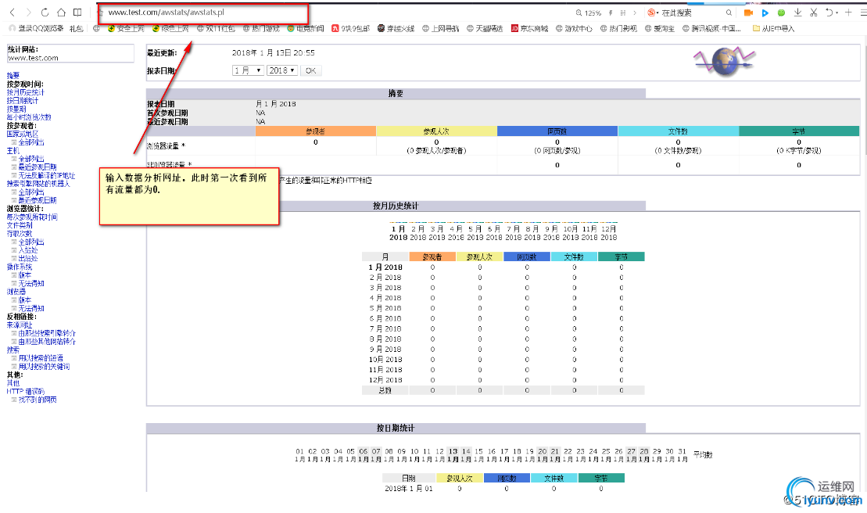Screen dimensions: 867x513
Task: Go back with the browser back arrow
Action: tap(13, 13)
